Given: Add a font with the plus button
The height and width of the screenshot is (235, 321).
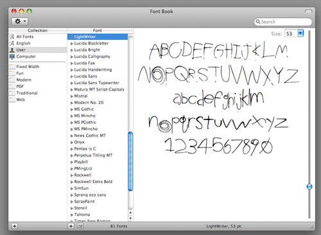Looking at the screenshot, I should [x=71, y=226].
